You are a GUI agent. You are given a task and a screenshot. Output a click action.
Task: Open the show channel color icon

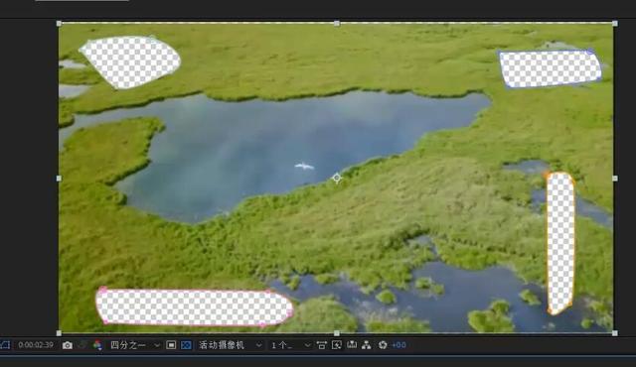[97, 345]
